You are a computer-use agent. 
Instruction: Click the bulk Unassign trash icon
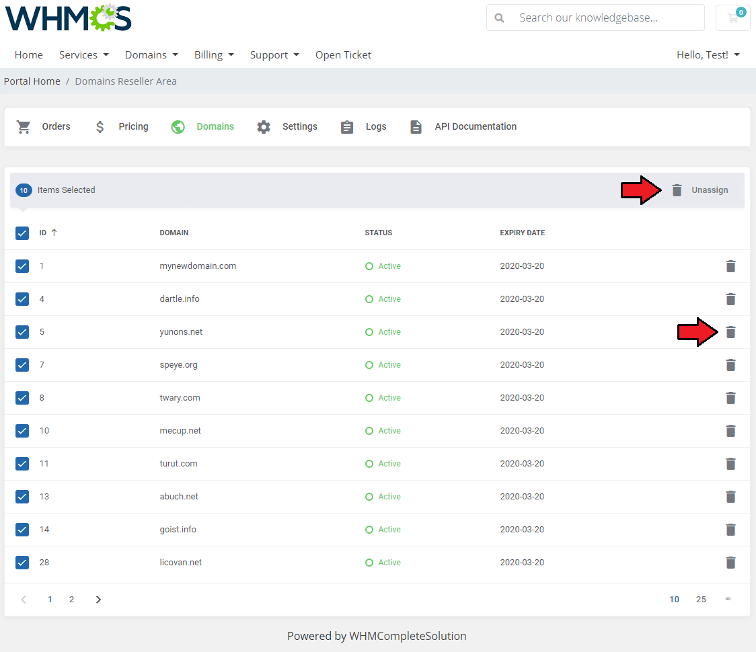pyautogui.click(x=677, y=190)
